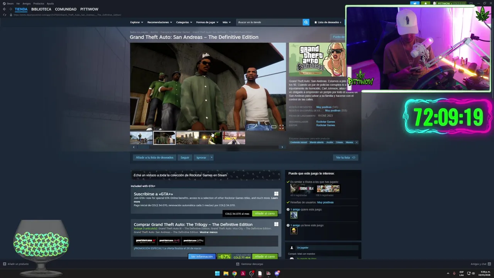
Task: Click the fullscreen icon on the screenshot viewer
Action: coord(281,127)
